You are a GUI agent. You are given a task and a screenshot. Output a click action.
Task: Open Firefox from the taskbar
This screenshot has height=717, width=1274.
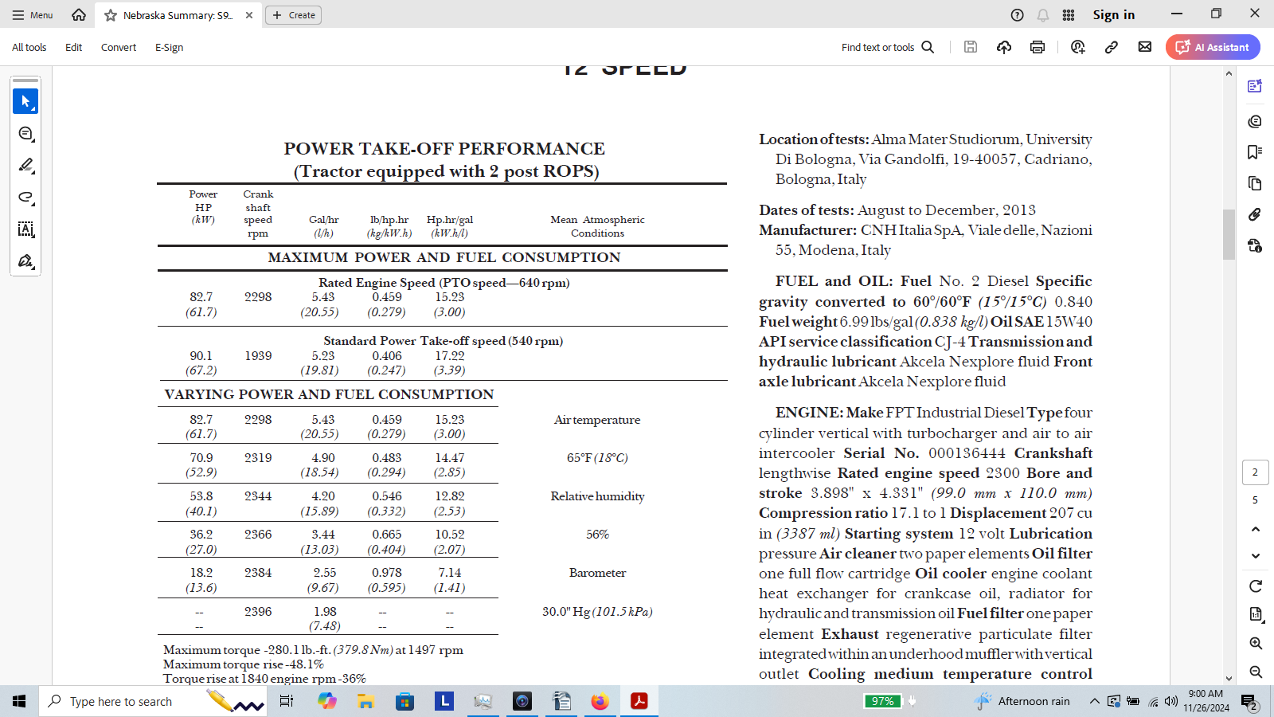[x=600, y=701]
